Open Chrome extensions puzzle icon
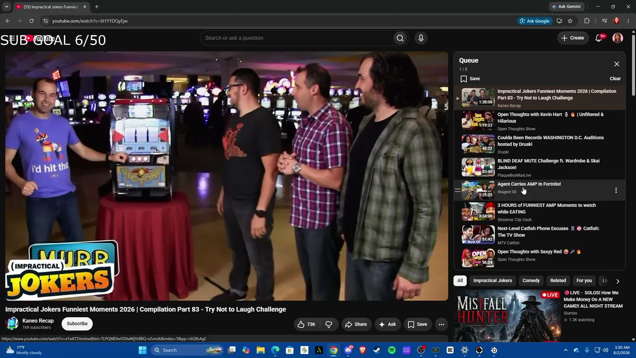636x358 pixels. click(587, 21)
